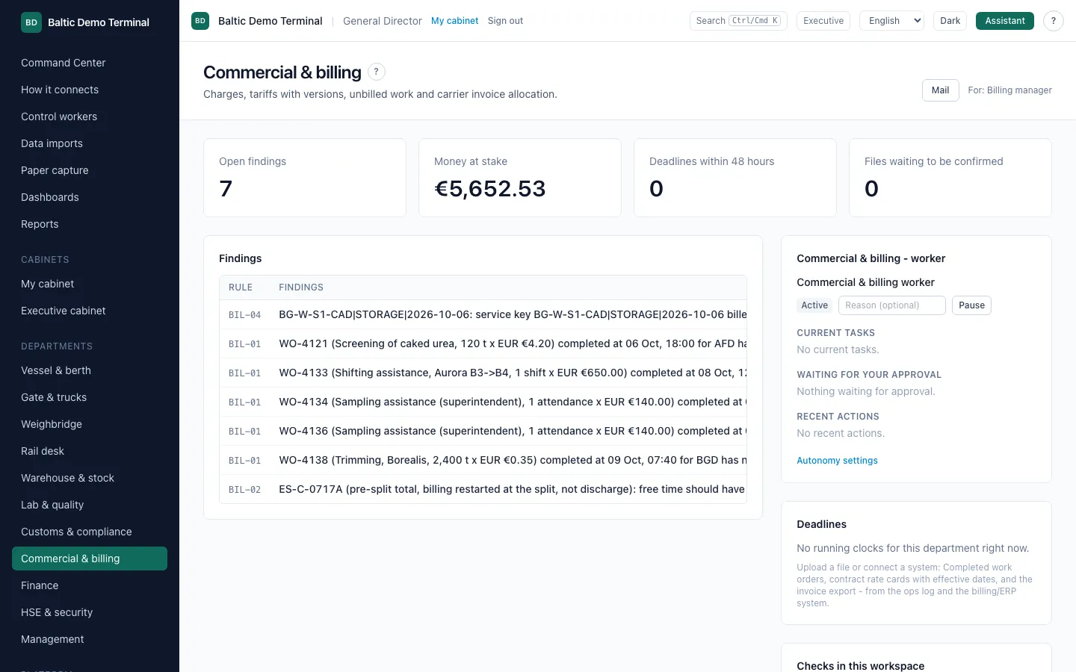Image resolution: width=1076 pixels, height=672 pixels.
Task: Navigate to Warehouse & stock
Action: (x=90, y=478)
